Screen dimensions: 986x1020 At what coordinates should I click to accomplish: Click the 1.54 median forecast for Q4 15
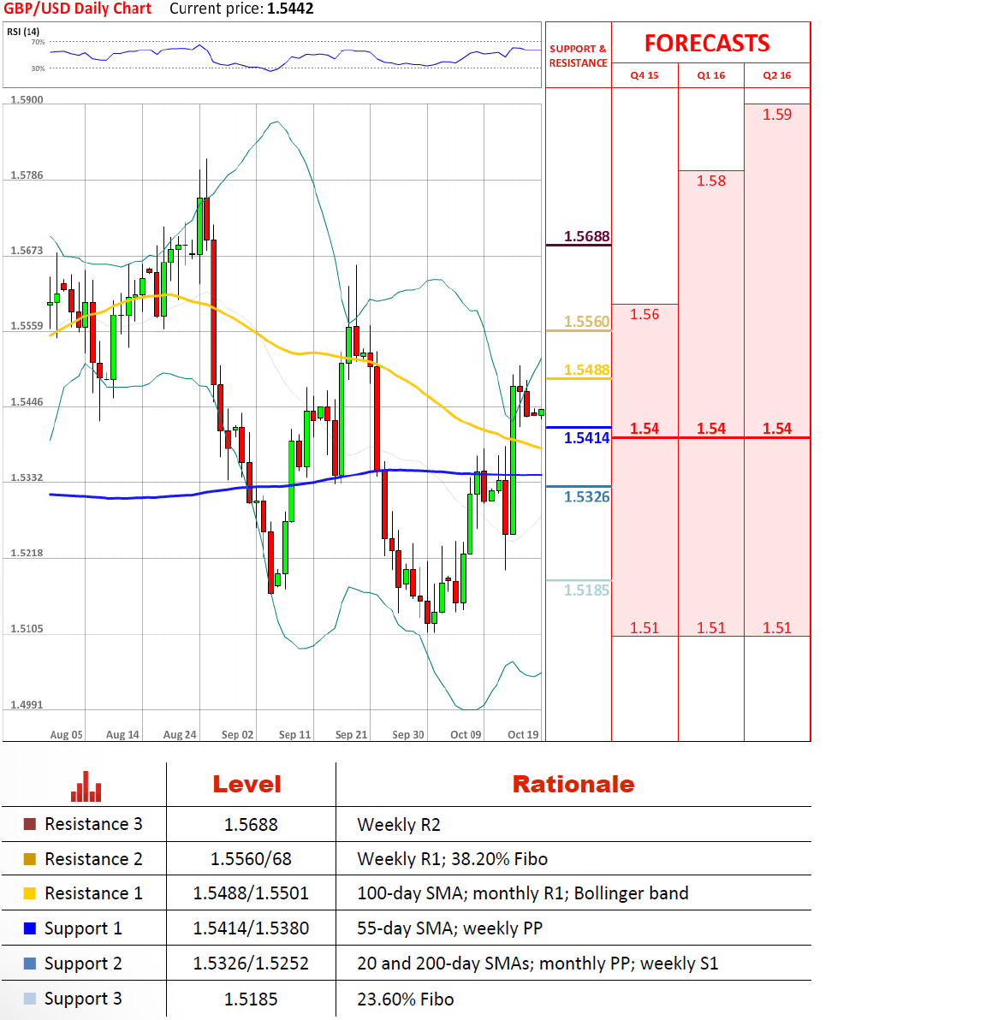644,429
